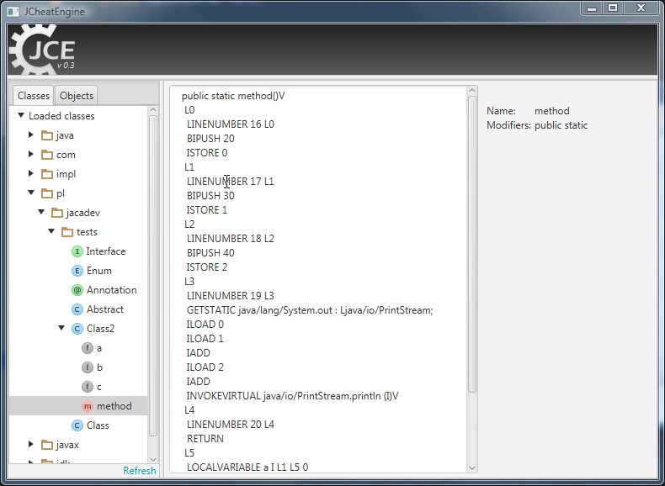Screen dimensions: 665x486
Task: Click the jacadev folder icon
Action: pos(57,213)
